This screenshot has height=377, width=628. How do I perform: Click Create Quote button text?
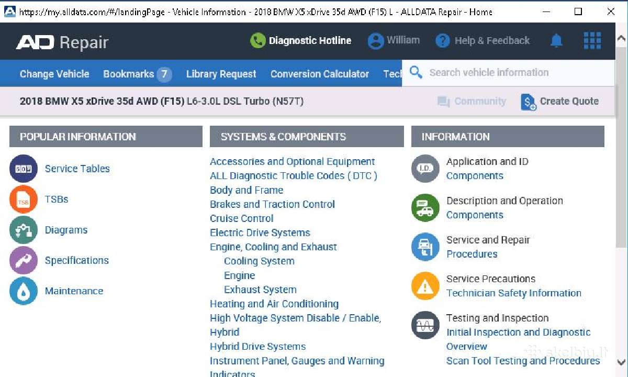click(569, 101)
